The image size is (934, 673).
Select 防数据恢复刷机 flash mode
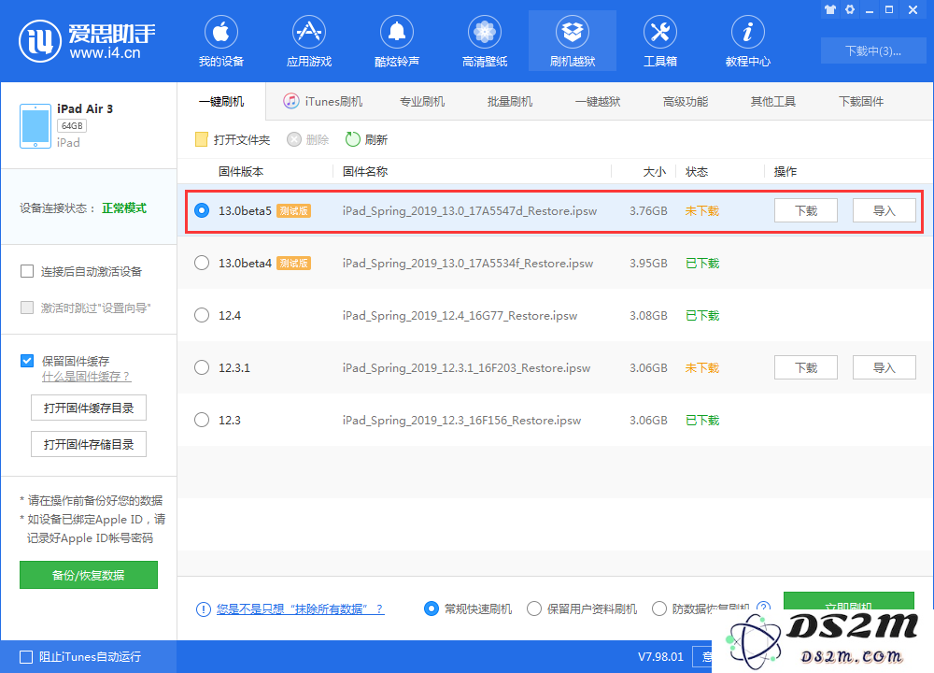click(x=659, y=609)
